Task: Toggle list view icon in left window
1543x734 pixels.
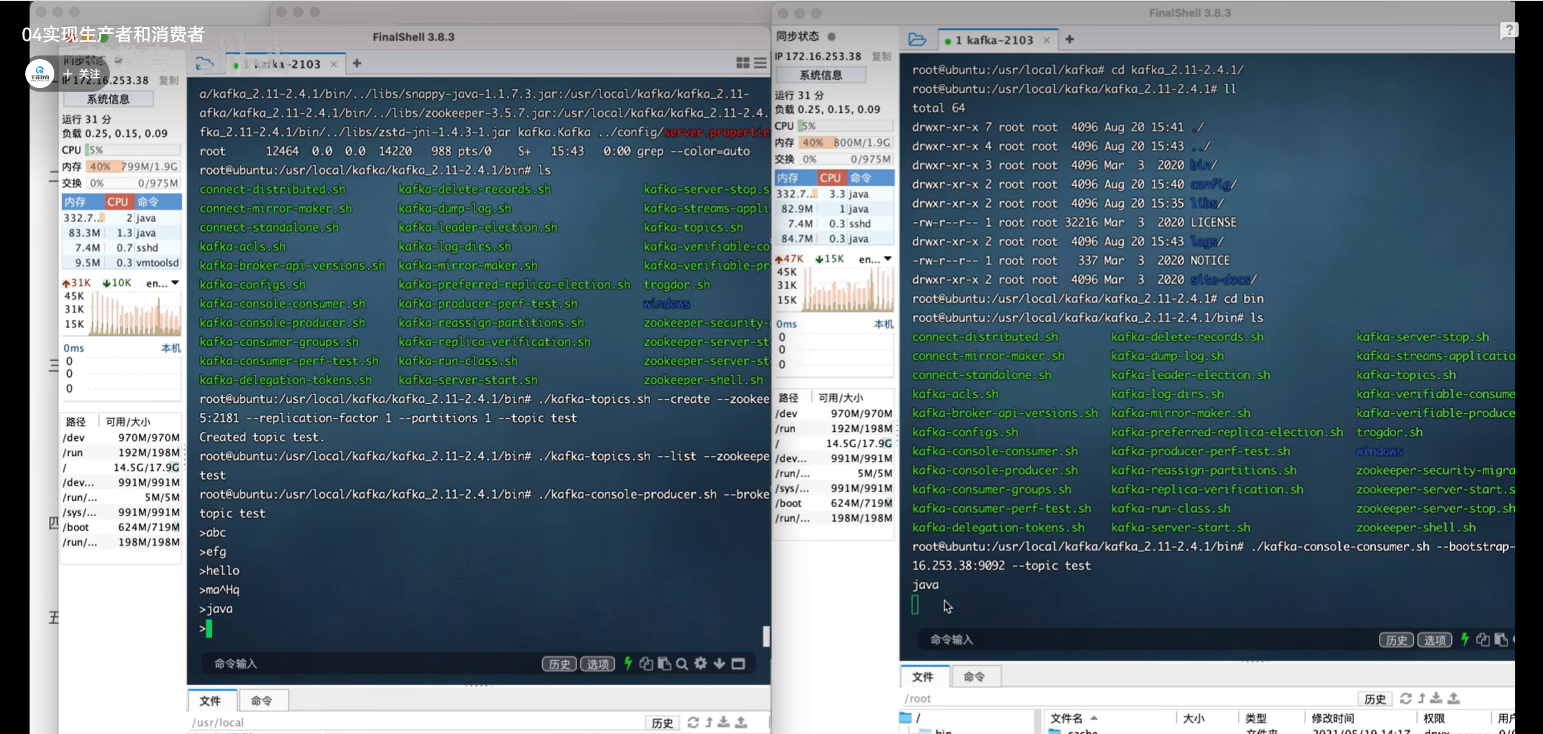Action: coord(761,63)
